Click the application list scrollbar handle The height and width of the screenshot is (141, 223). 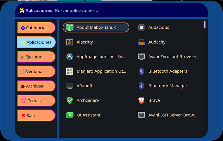(x=205, y=25)
